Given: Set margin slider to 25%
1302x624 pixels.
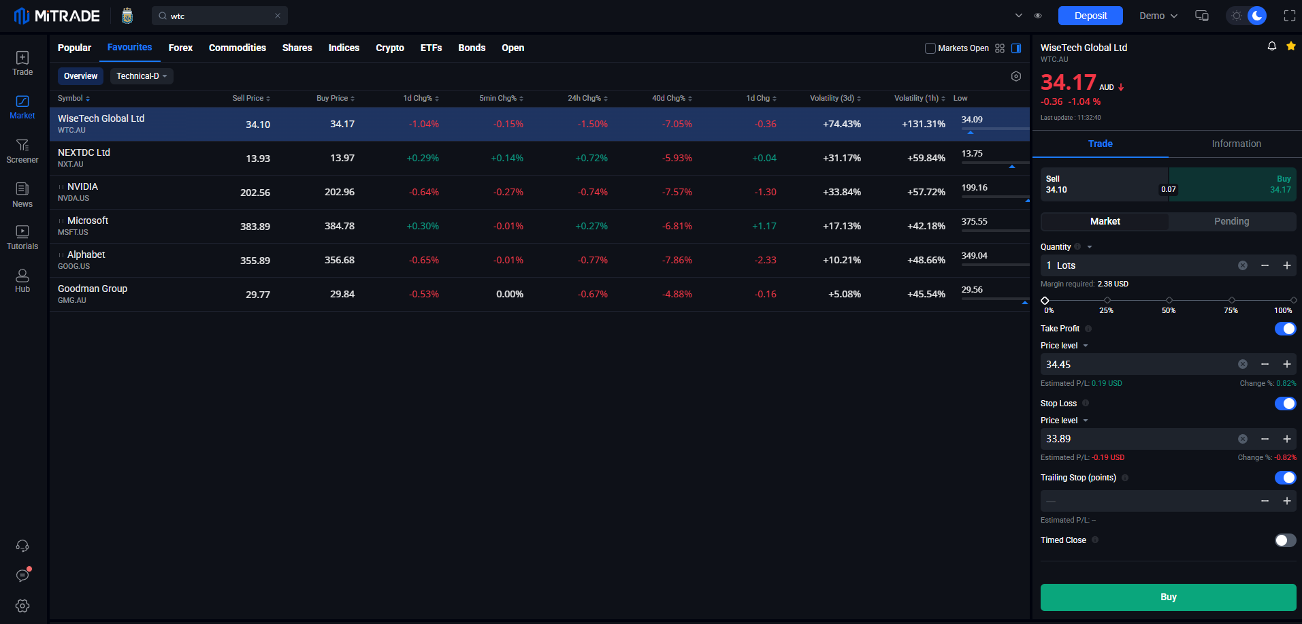Looking at the screenshot, I should pyautogui.click(x=1107, y=300).
